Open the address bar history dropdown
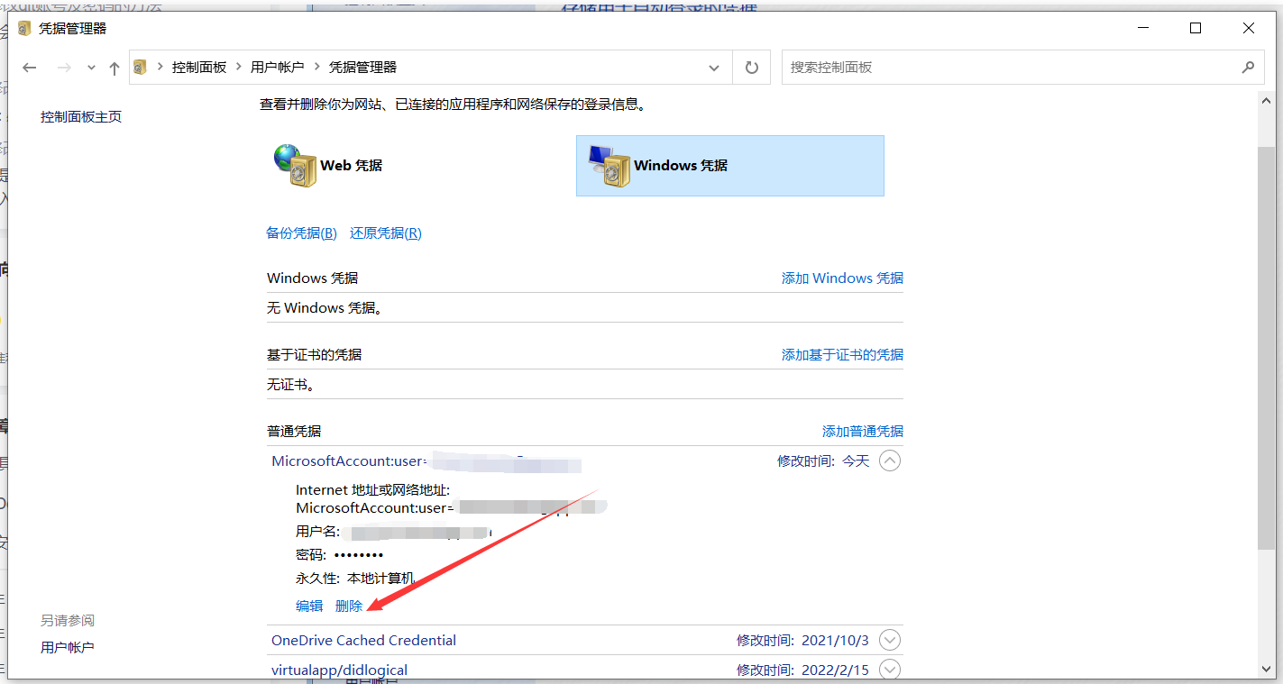The image size is (1283, 684). click(x=714, y=68)
